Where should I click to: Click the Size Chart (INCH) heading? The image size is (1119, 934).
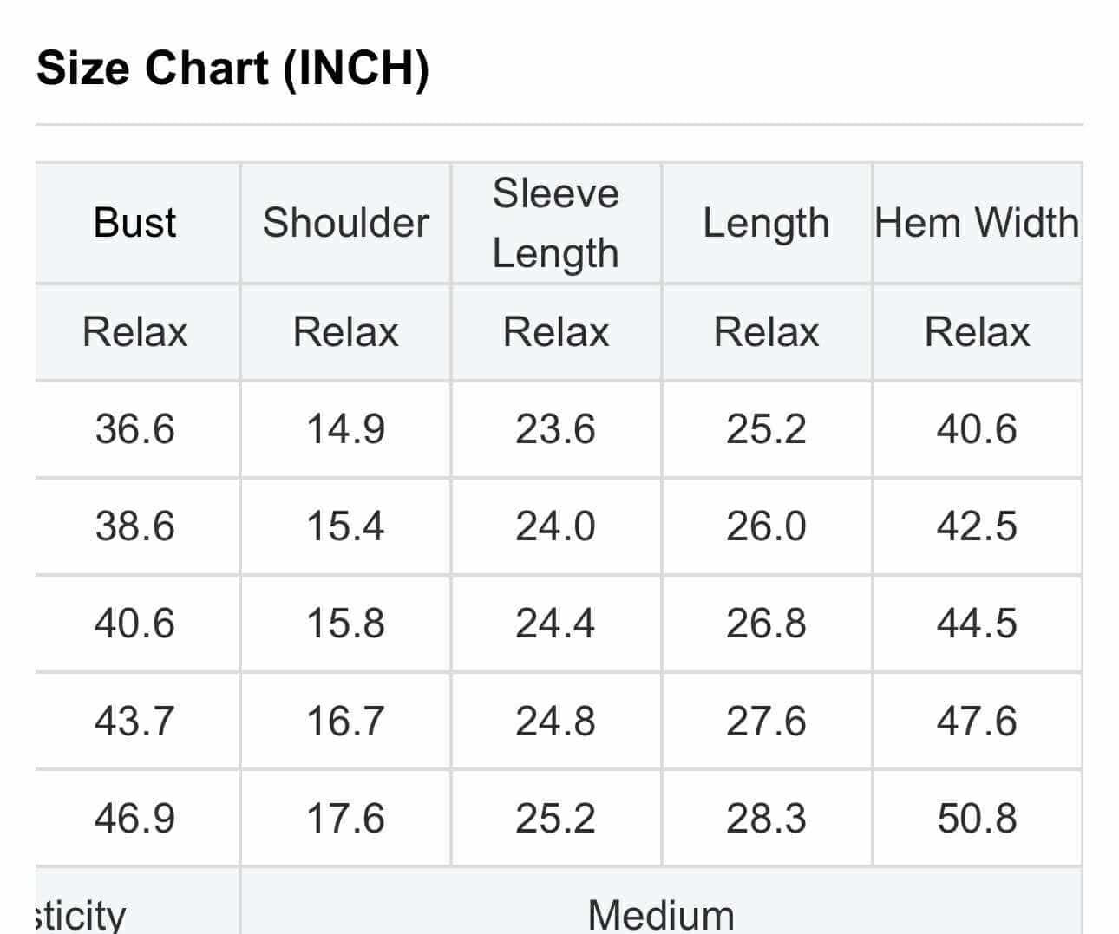[232, 68]
